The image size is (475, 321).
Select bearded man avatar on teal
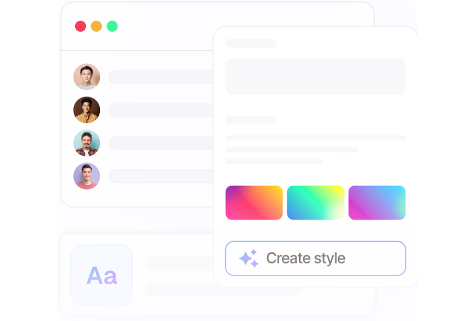(87, 143)
